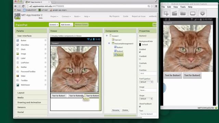Click the ListPicker palette icon
This screenshot has width=219, height=123.
pyautogui.click(x=17, y=63)
